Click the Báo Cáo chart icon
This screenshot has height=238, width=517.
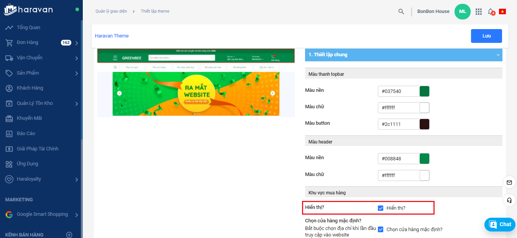[9, 134]
